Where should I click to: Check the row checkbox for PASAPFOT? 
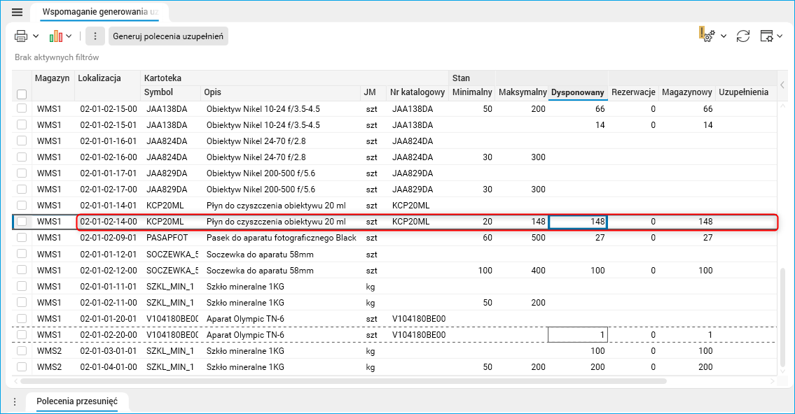tap(22, 238)
